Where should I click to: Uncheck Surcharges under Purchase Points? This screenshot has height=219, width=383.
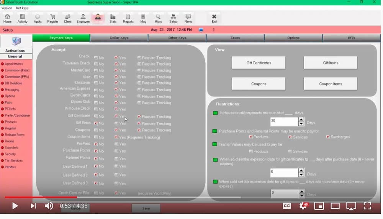coord(328,137)
